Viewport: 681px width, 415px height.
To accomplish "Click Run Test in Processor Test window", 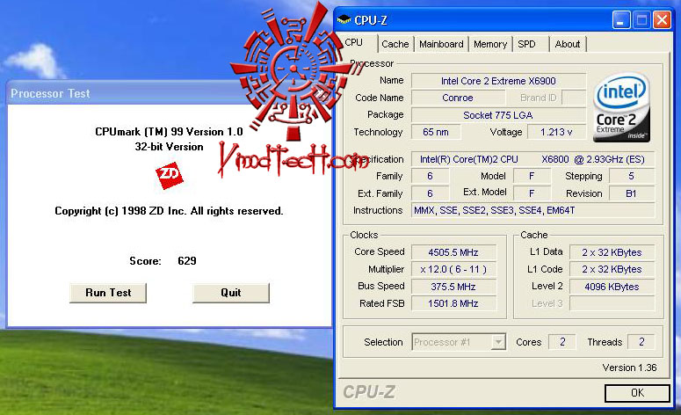I will click(108, 293).
